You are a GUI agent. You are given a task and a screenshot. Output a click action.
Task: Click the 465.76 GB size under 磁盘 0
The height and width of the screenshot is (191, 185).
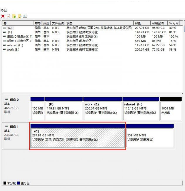[11, 108]
